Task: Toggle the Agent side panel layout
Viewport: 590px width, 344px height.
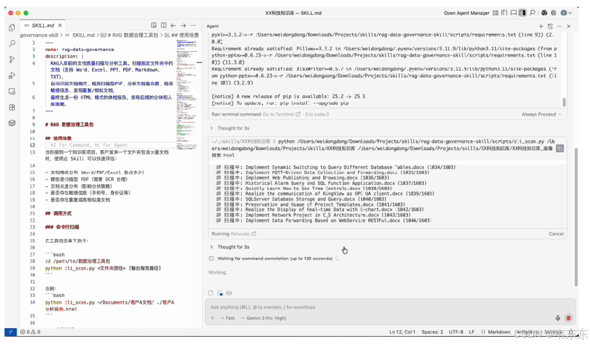Action: 523,13
